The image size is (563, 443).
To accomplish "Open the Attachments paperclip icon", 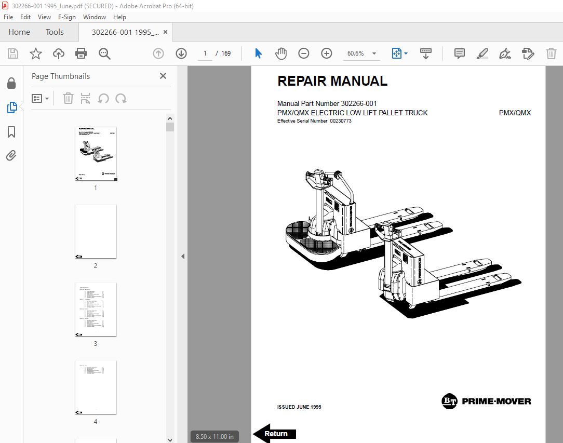I will 11,155.
